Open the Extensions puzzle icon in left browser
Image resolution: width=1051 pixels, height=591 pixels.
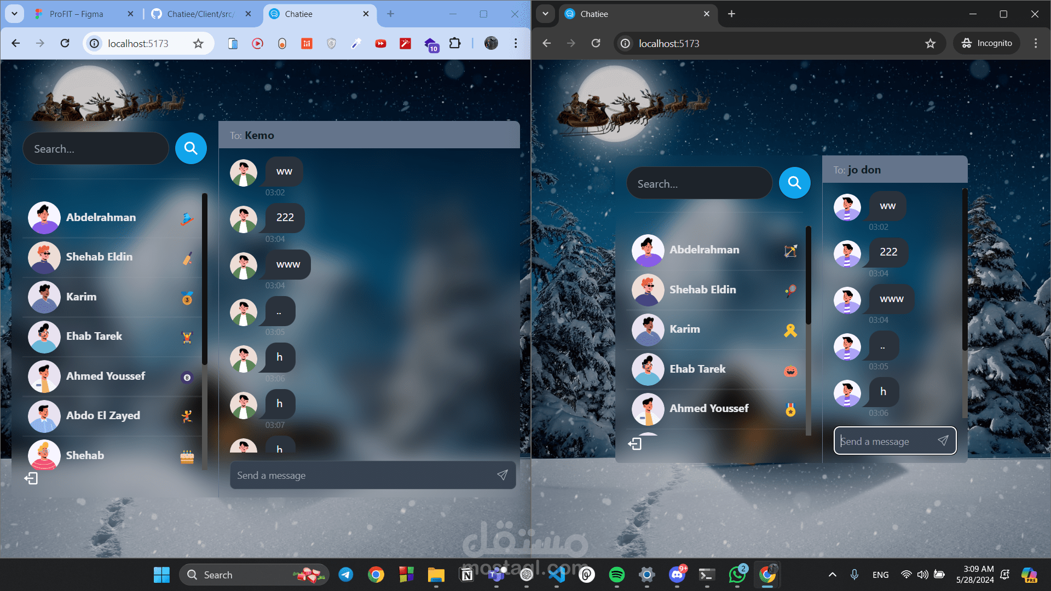[x=455, y=43]
